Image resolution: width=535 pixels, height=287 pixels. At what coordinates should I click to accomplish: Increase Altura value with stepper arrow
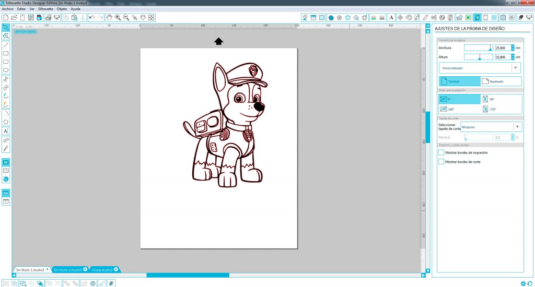tap(513, 55)
